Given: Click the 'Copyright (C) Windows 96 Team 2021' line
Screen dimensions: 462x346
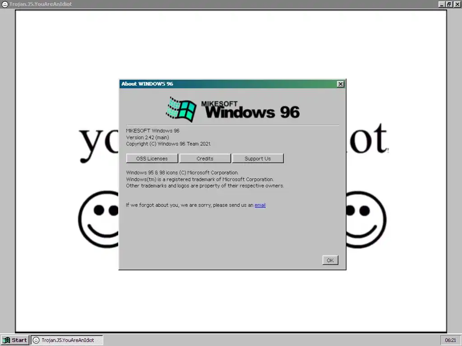Looking at the screenshot, I should [x=169, y=144].
